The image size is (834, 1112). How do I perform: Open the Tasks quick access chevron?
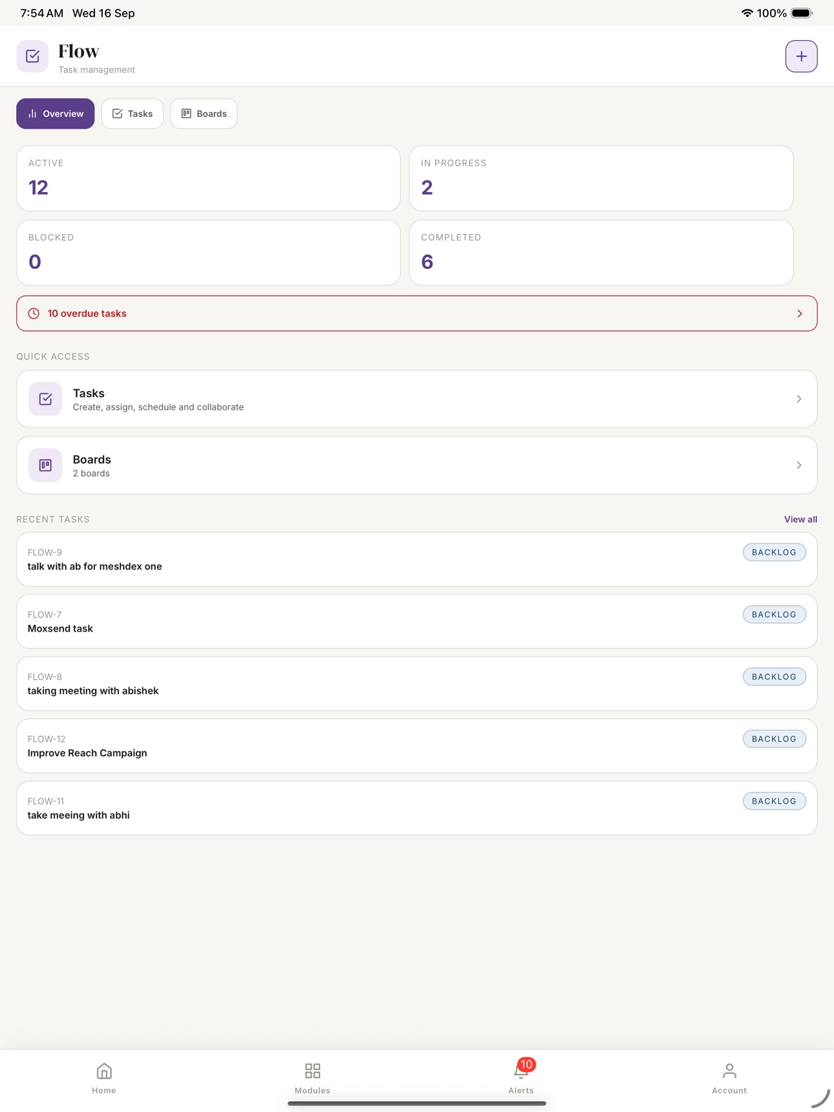(x=799, y=399)
